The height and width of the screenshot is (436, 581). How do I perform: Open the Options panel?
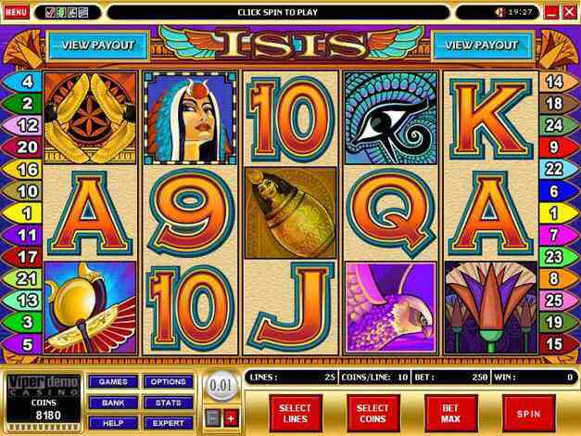coord(169,381)
